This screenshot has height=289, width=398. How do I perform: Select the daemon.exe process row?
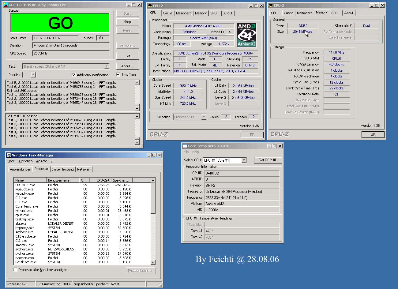pyautogui.click(x=82, y=258)
